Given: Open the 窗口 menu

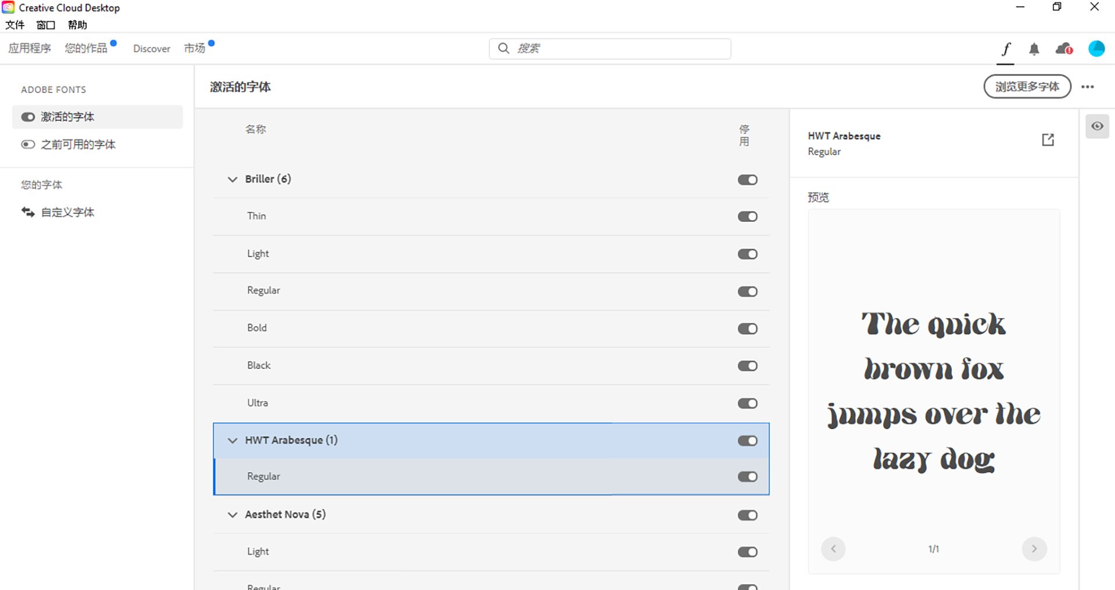Looking at the screenshot, I should tap(46, 25).
